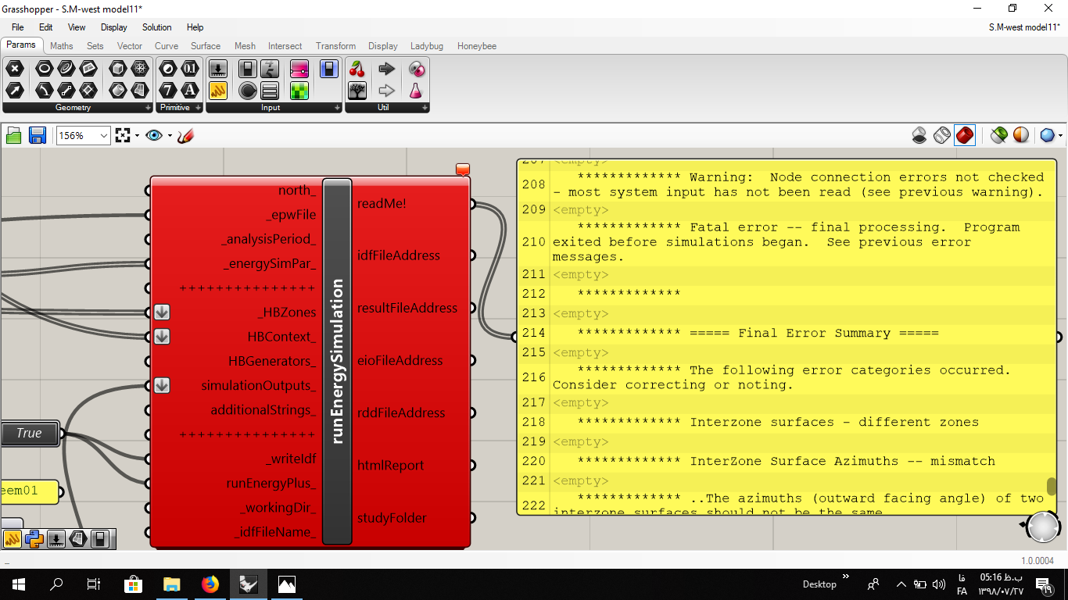Click the Zoom Extents icon in the canvas toolbar

coord(123,136)
